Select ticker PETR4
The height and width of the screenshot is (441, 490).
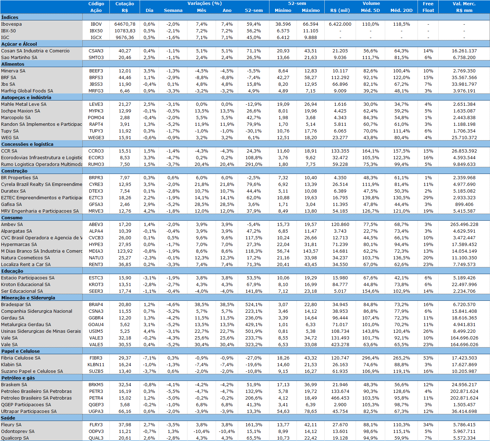point(96,398)
